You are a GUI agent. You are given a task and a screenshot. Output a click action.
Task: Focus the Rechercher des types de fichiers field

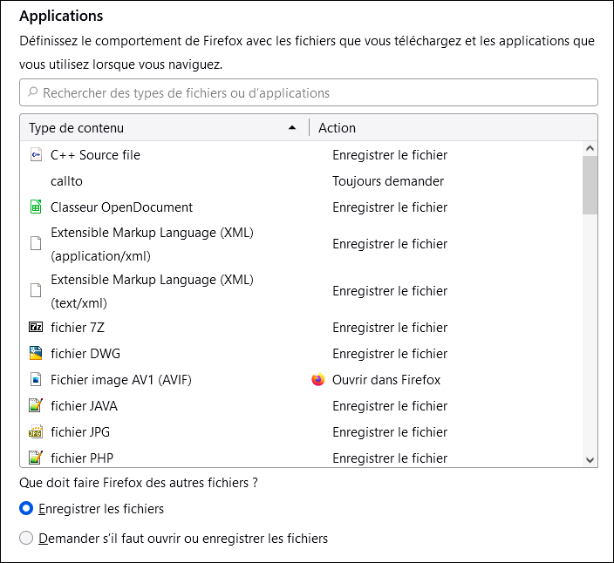click(309, 92)
